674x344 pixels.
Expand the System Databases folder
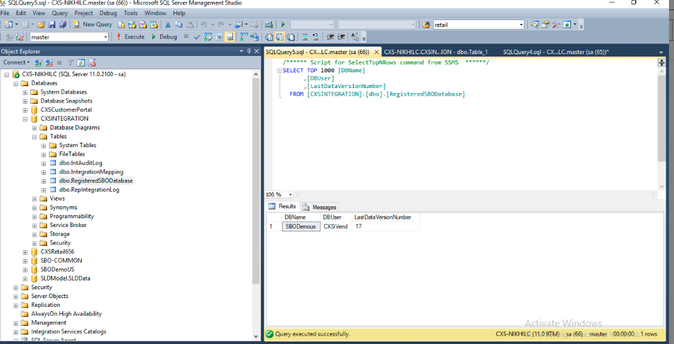(x=25, y=92)
